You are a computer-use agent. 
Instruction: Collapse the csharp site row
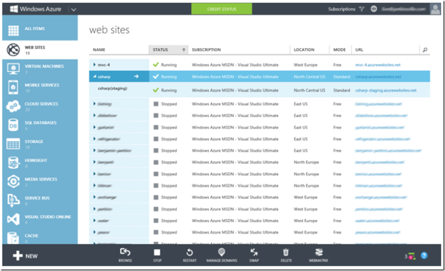94,76
